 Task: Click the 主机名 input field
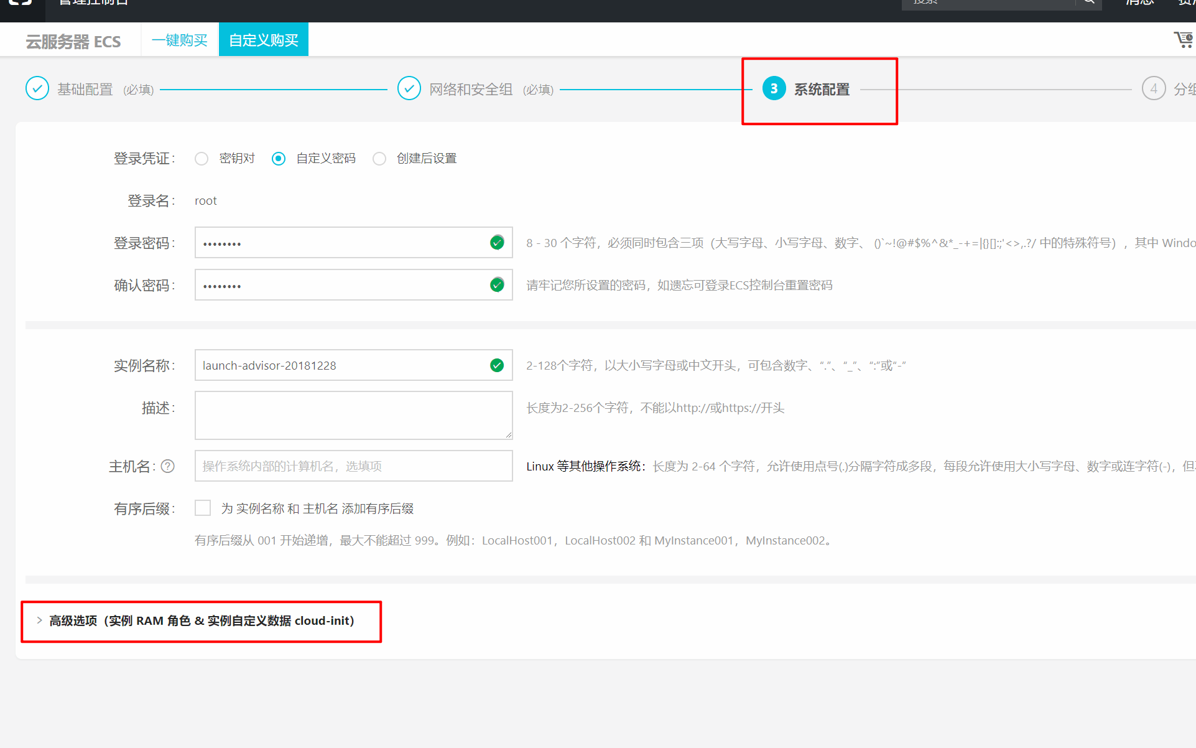(353, 466)
